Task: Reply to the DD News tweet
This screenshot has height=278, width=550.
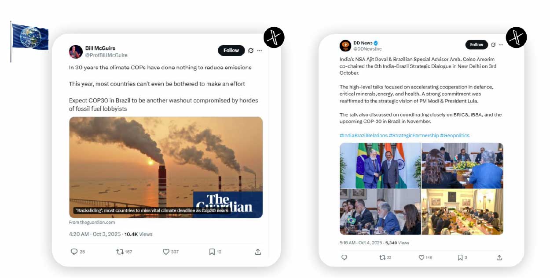Action: (344, 257)
